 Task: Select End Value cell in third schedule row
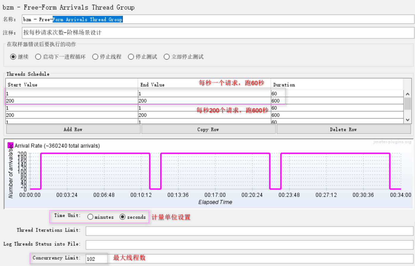(x=204, y=108)
